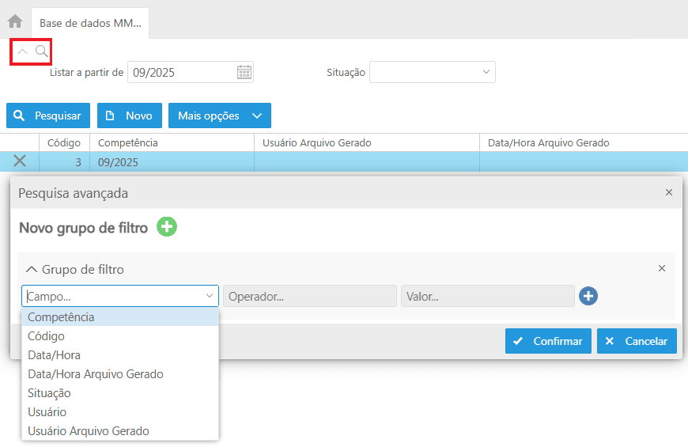Pick Usuário Arquivo Gerado from list
This screenshot has width=688, height=447.
click(88, 431)
